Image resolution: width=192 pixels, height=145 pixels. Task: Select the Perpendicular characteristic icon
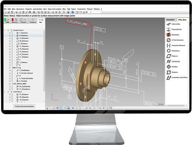[169, 29]
